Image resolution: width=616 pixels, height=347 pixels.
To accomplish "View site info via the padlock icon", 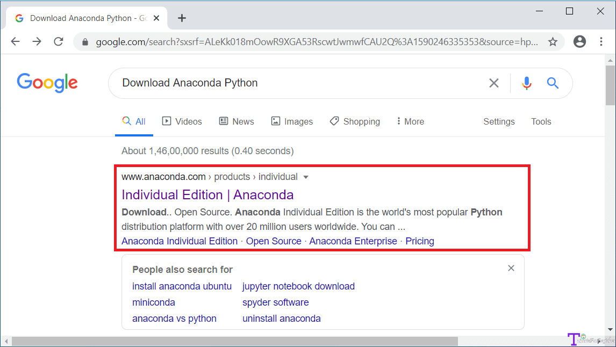I will point(85,42).
